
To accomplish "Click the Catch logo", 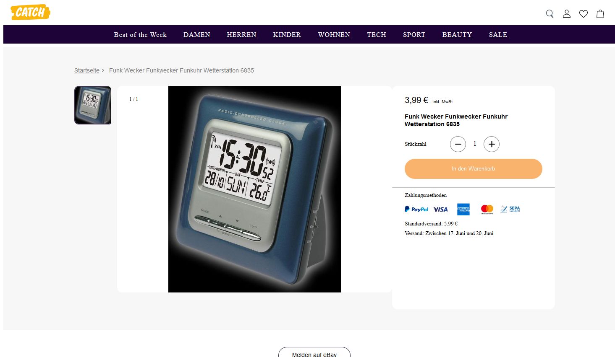I will coord(30,13).
